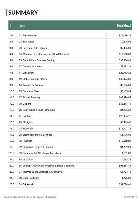Click the $19,558.00 amount

tap(125, 54)
